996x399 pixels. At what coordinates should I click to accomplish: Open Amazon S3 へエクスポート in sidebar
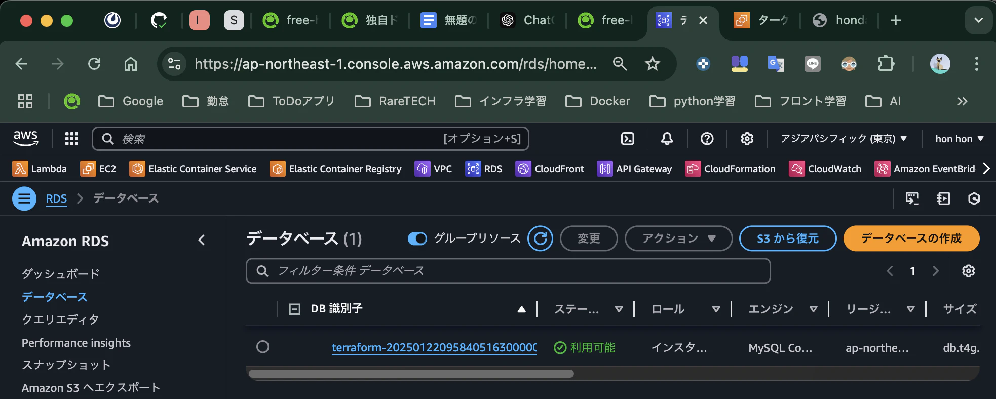click(91, 388)
